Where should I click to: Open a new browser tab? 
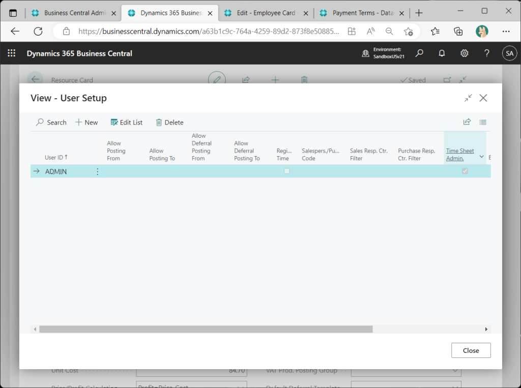click(x=419, y=13)
